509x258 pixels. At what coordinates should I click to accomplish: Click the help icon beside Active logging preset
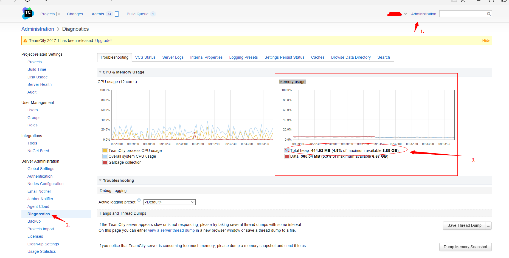pos(139,200)
